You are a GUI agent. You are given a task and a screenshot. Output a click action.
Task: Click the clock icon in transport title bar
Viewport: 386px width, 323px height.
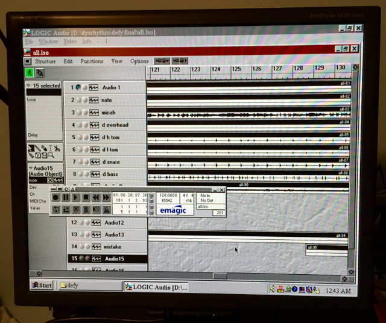66,189
